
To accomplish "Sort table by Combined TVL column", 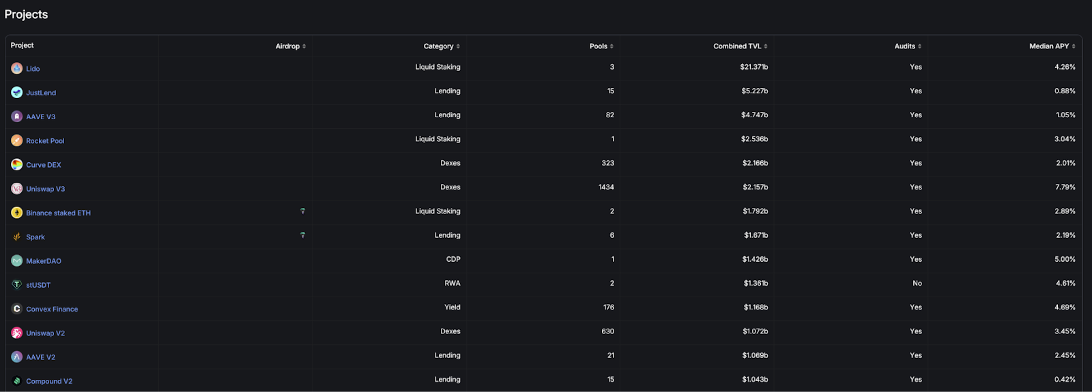I will (x=741, y=46).
